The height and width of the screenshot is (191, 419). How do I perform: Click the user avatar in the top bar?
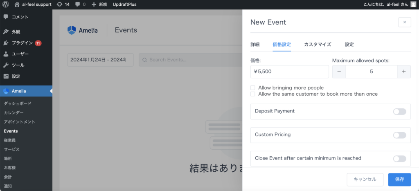pos(413,4)
